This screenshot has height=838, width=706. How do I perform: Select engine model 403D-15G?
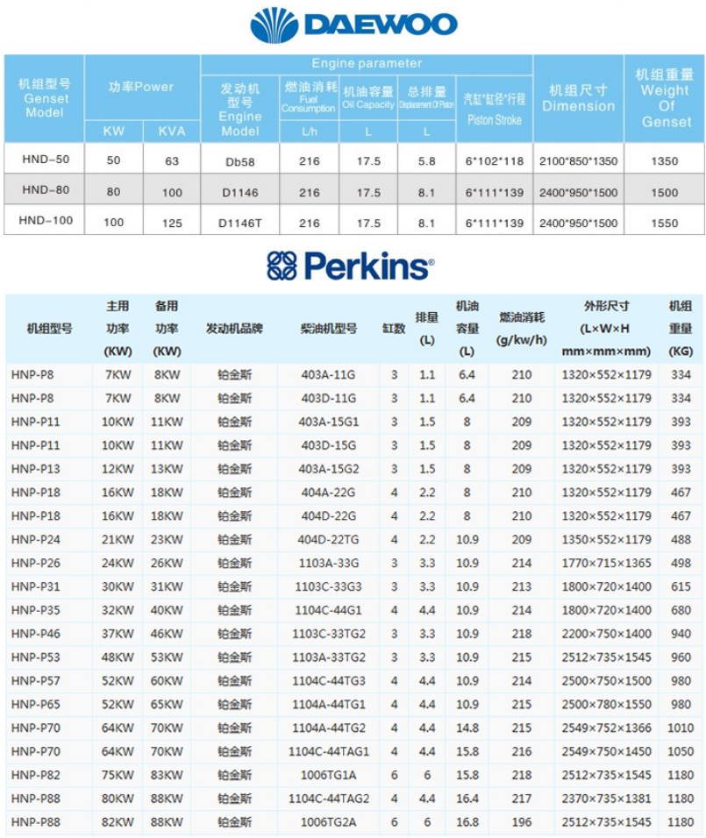click(x=328, y=445)
